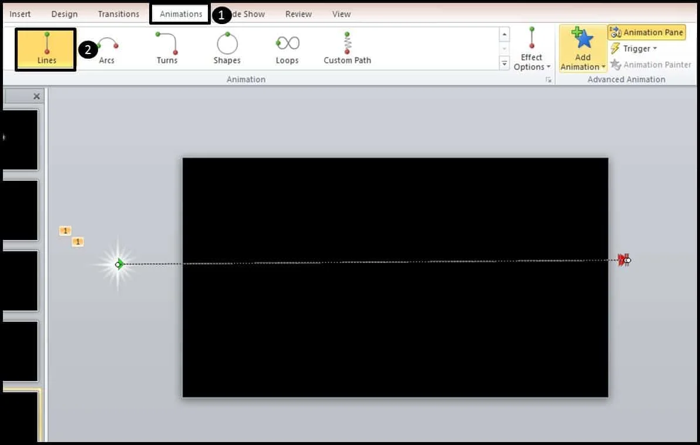Close the slide thumbnail pane
Image resolution: width=700 pixels, height=445 pixels.
click(36, 96)
